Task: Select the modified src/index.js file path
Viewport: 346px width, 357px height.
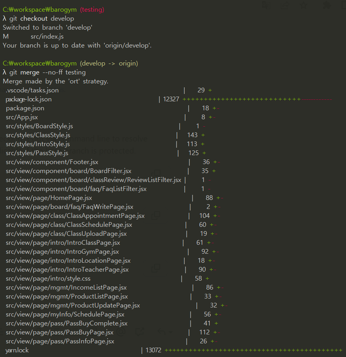Action: click(x=47, y=36)
